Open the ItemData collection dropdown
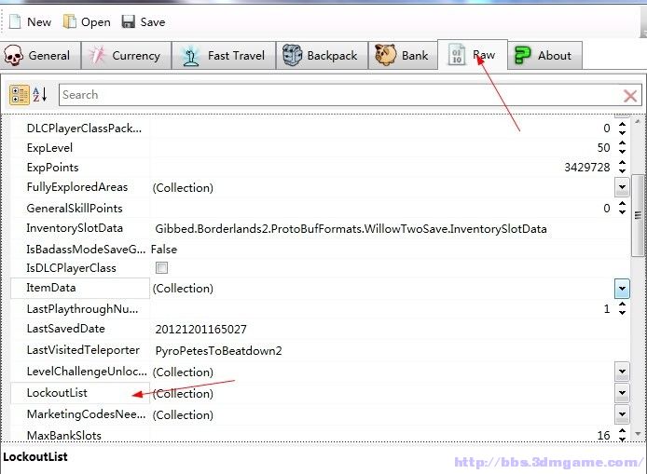647x474 pixels. click(622, 288)
